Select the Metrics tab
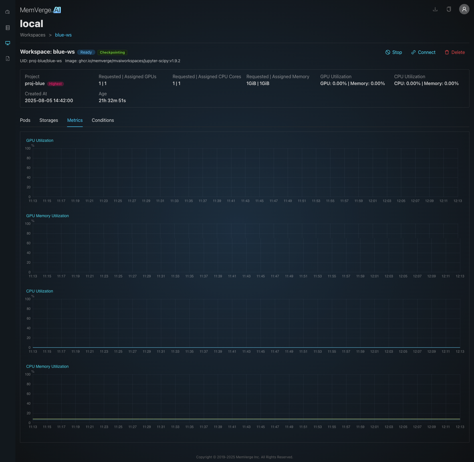Image resolution: width=474 pixels, height=462 pixels. tap(75, 120)
